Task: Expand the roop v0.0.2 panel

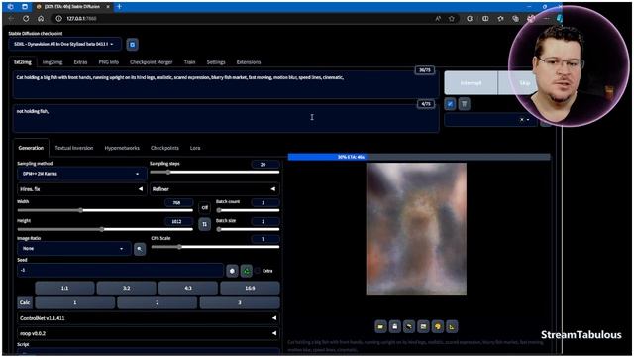Action: [x=148, y=333]
